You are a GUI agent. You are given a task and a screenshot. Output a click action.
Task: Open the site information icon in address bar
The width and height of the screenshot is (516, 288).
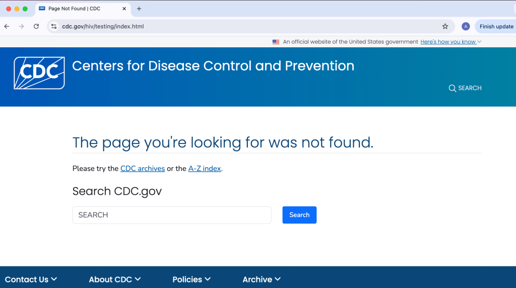54,26
